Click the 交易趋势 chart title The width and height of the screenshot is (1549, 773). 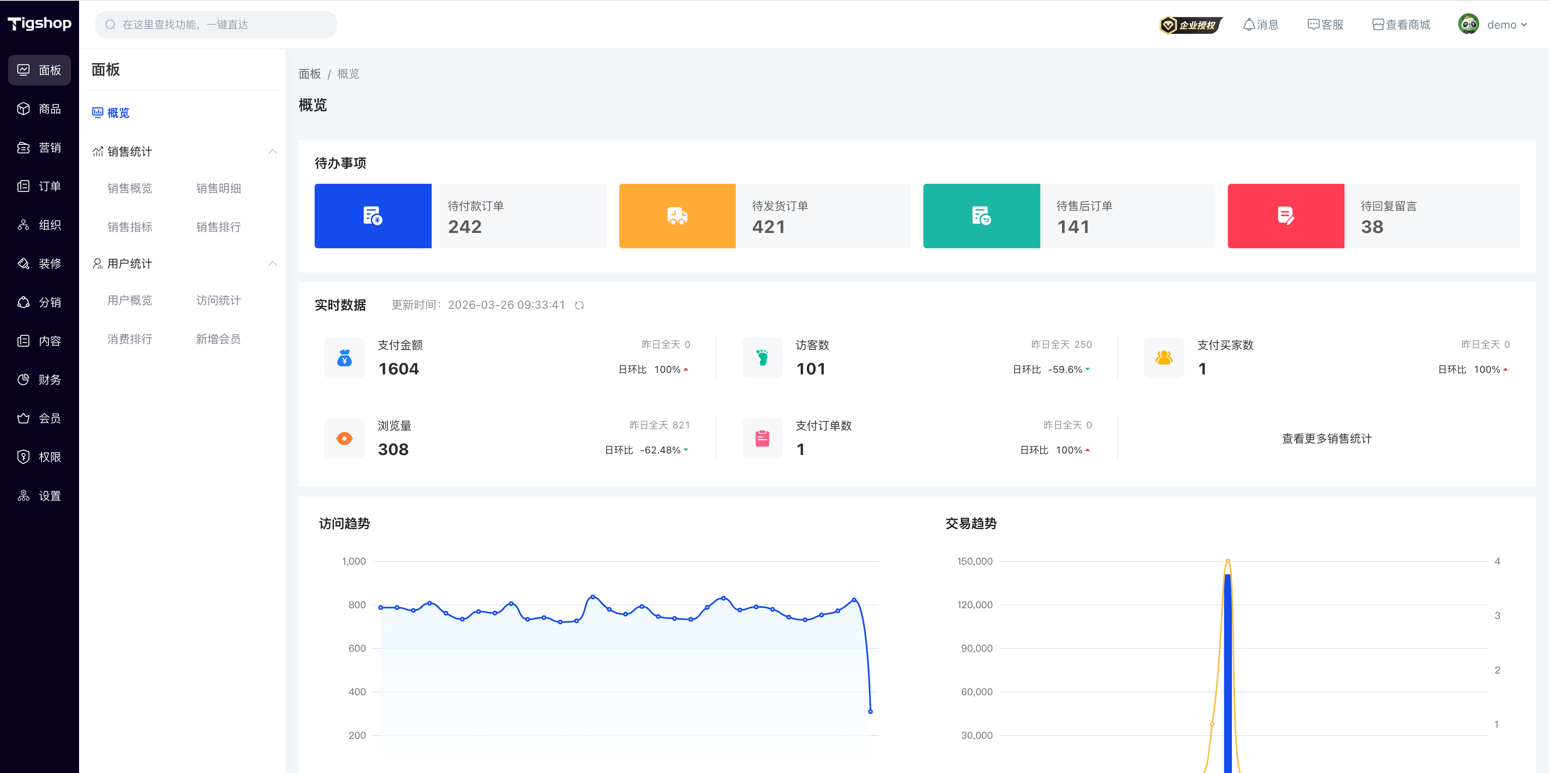point(971,524)
